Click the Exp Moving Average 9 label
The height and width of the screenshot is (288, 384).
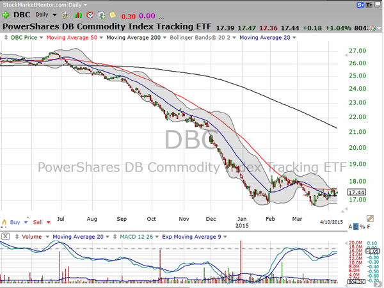point(191,237)
